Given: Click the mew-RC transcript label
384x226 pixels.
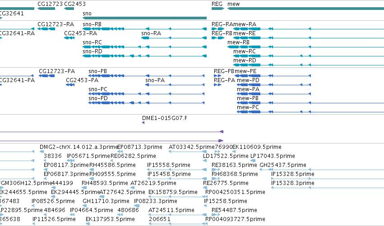Looking at the screenshot, I should pyautogui.click(x=245, y=51).
